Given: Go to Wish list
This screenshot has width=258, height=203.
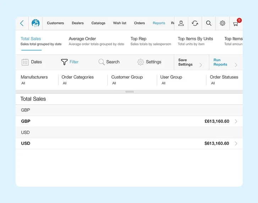Looking at the screenshot, I should click(120, 23).
